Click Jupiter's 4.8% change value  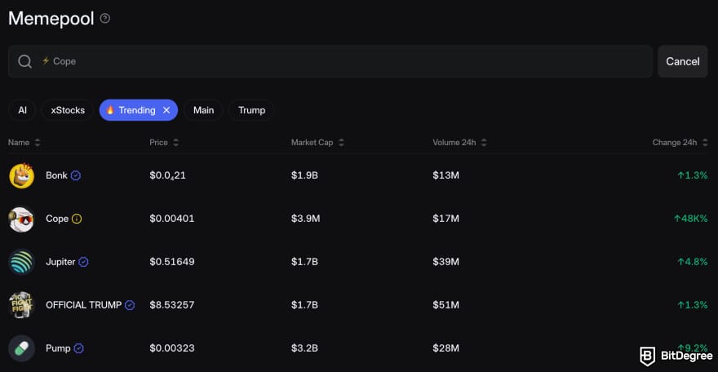(693, 262)
